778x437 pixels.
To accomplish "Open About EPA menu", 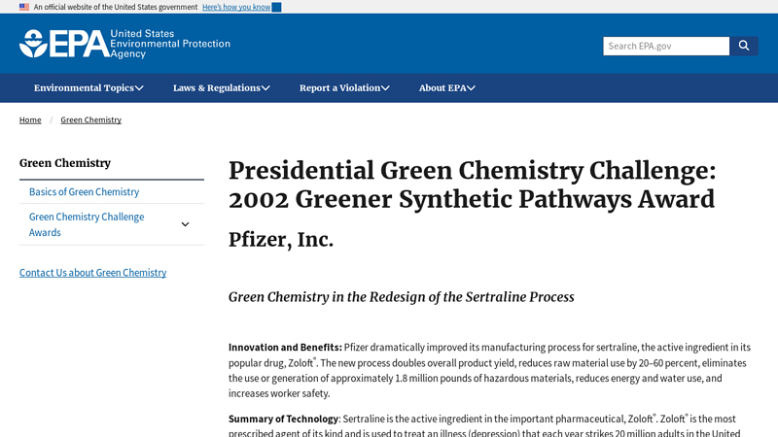I will [447, 88].
